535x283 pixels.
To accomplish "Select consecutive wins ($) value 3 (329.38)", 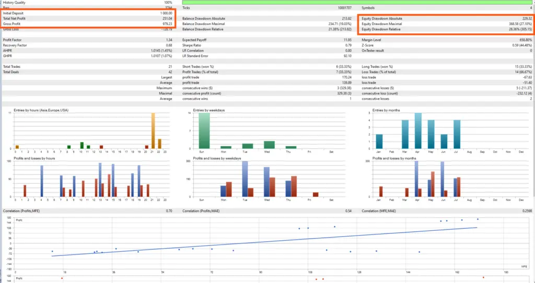I will coord(344,88).
